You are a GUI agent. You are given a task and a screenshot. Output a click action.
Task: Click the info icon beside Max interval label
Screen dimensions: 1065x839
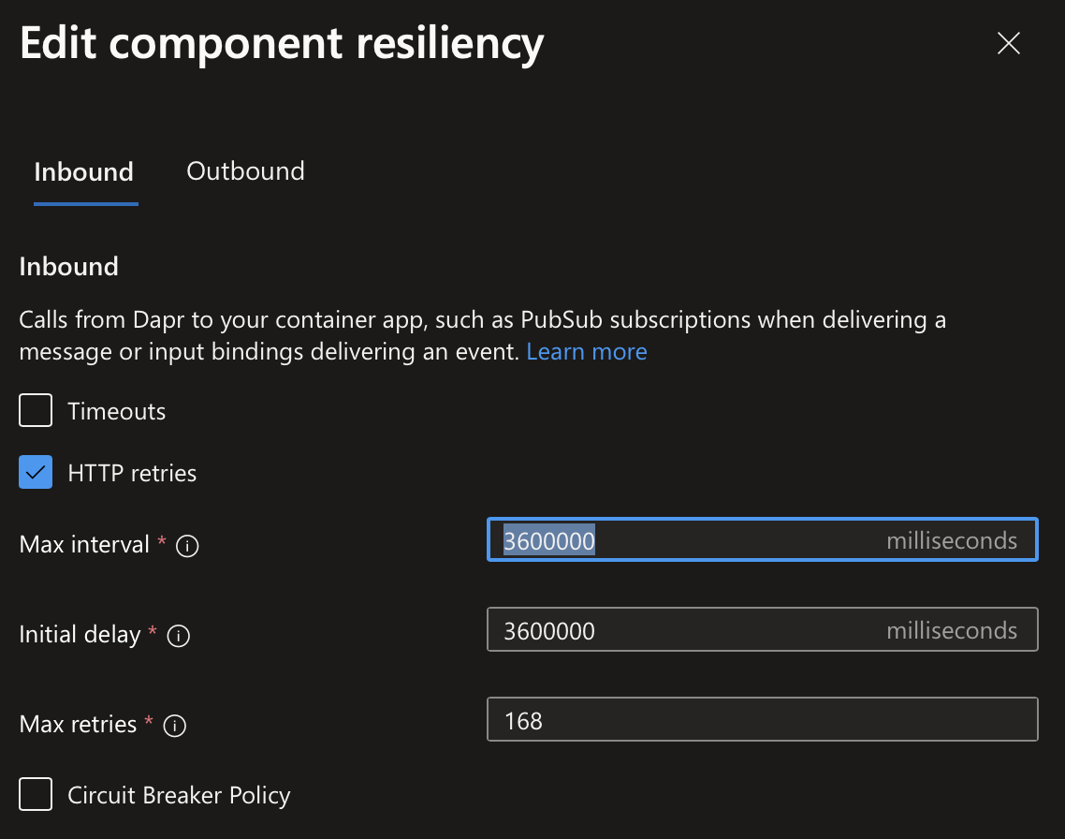187,545
